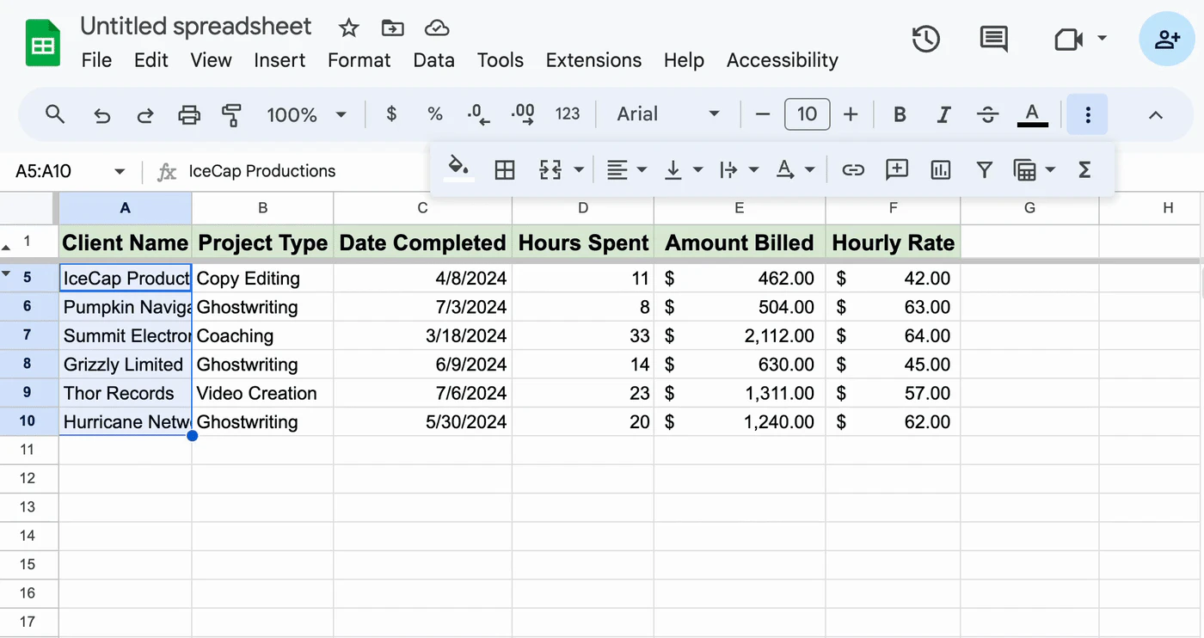Insert a link with the chain icon

click(x=852, y=170)
